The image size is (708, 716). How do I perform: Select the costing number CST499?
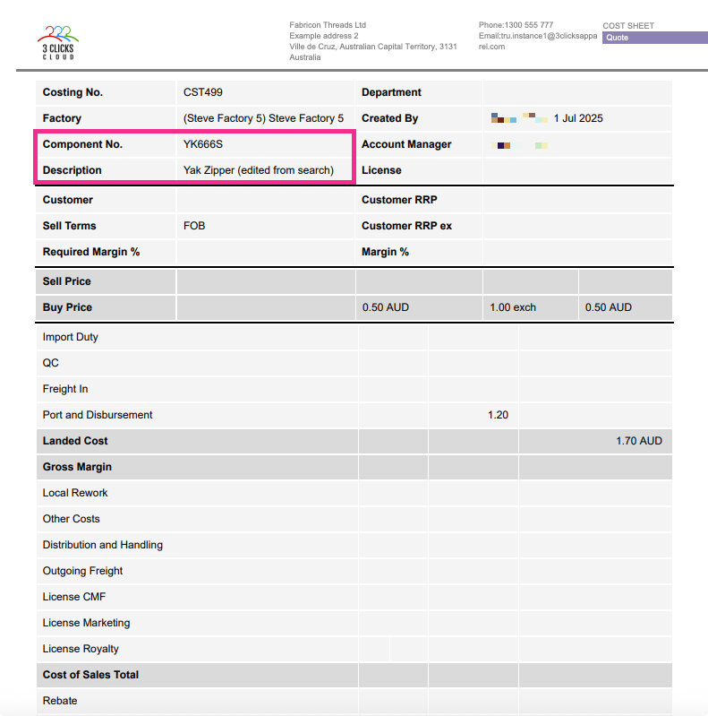pyautogui.click(x=203, y=92)
